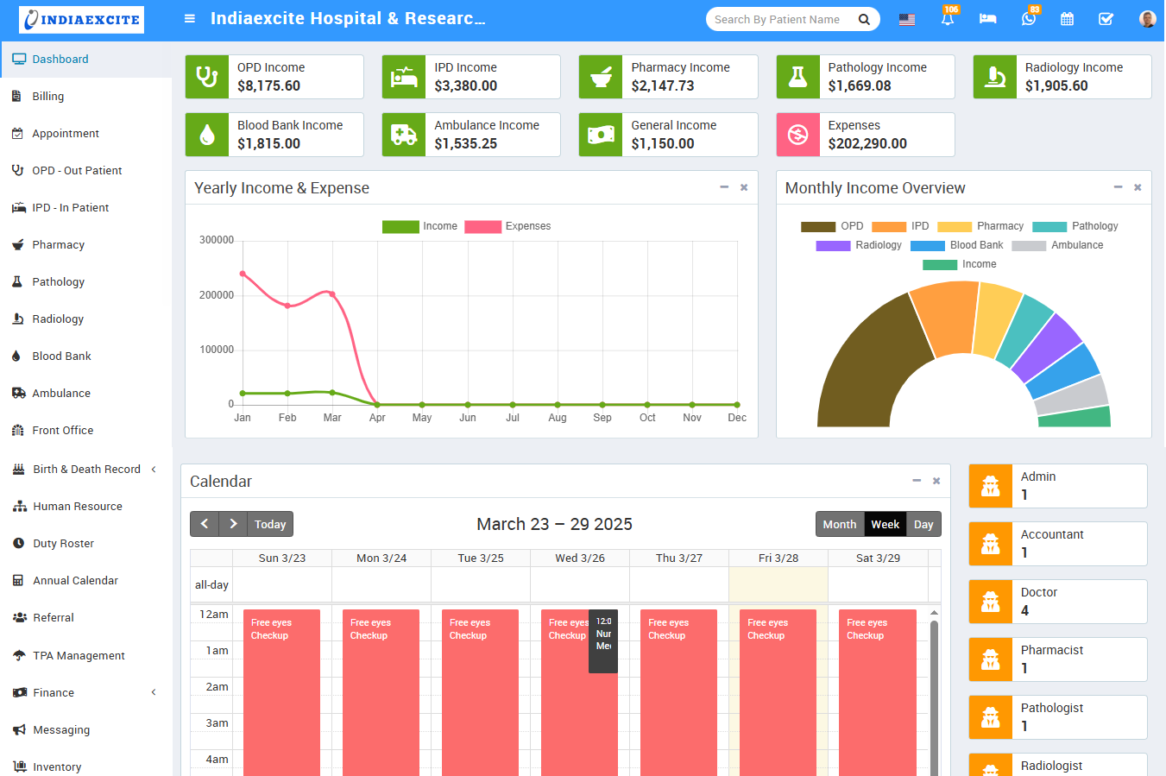Open Pharmacy in the sidebar
1166x776 pixels.
[x=59, y=244]
